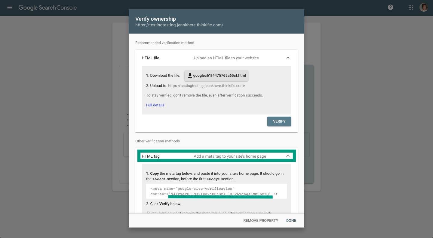Click the Verify ownership dialog title

click(155, 19)
